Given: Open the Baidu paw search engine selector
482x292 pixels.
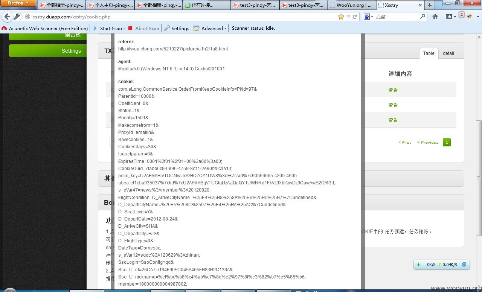Looking at the screenshot, I should [368, 17].
